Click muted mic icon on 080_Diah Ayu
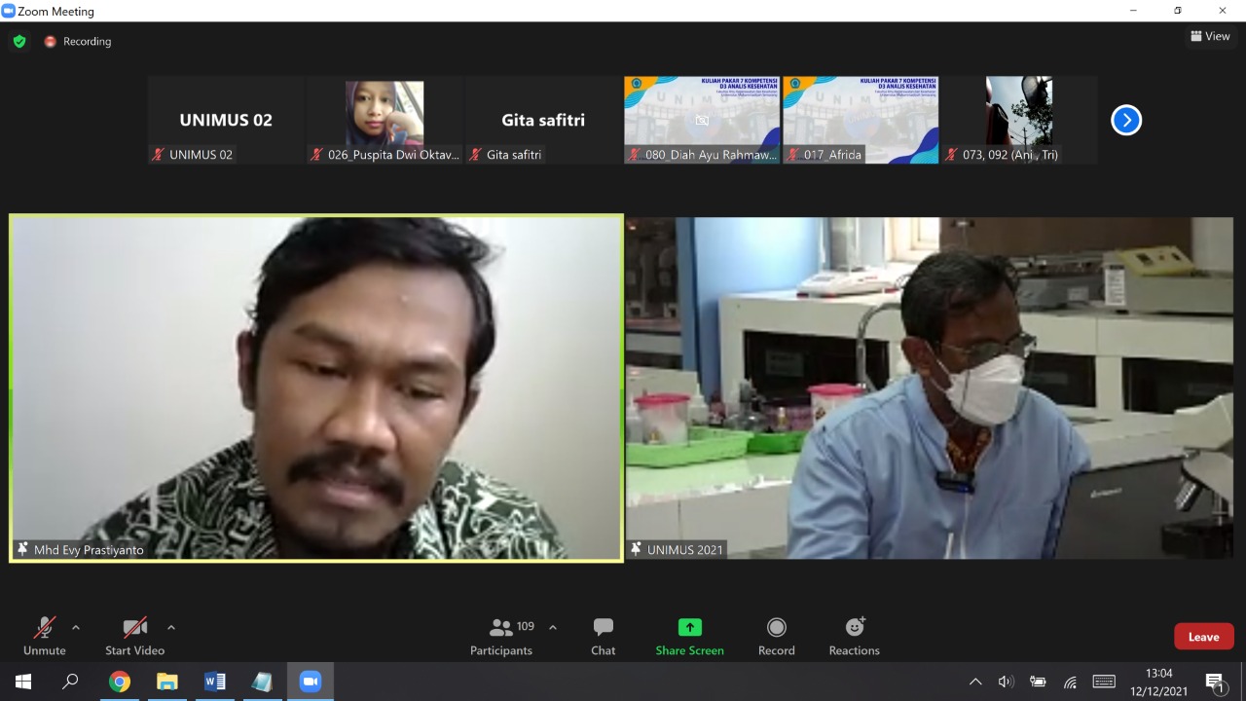 634,155
